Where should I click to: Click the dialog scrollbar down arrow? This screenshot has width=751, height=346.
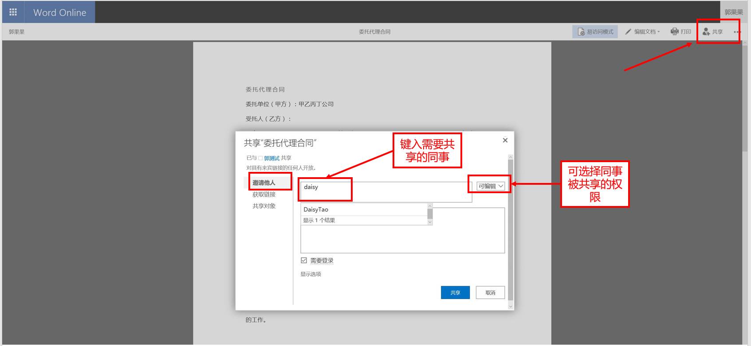click(511, 306)
